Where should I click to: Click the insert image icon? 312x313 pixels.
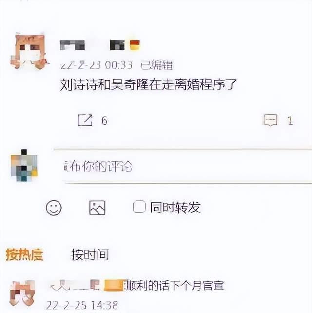click(x=97, y=208)
